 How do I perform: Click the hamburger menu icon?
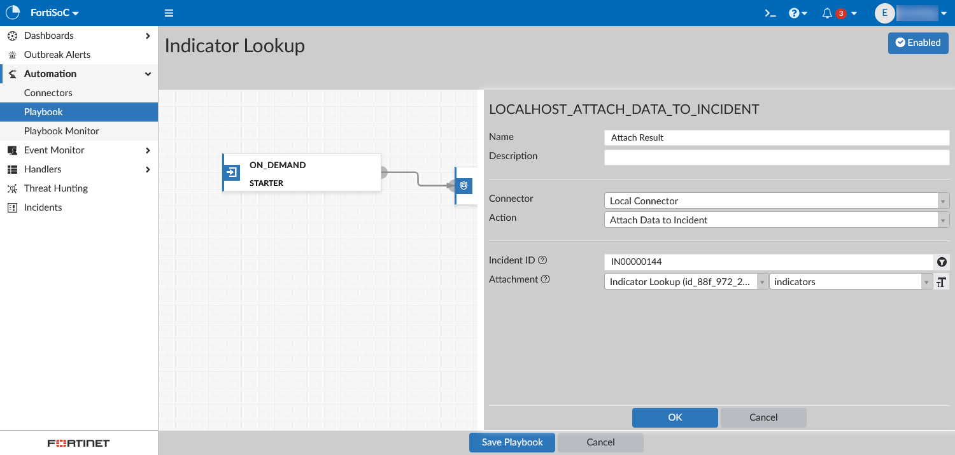click(x=169, y=13)
